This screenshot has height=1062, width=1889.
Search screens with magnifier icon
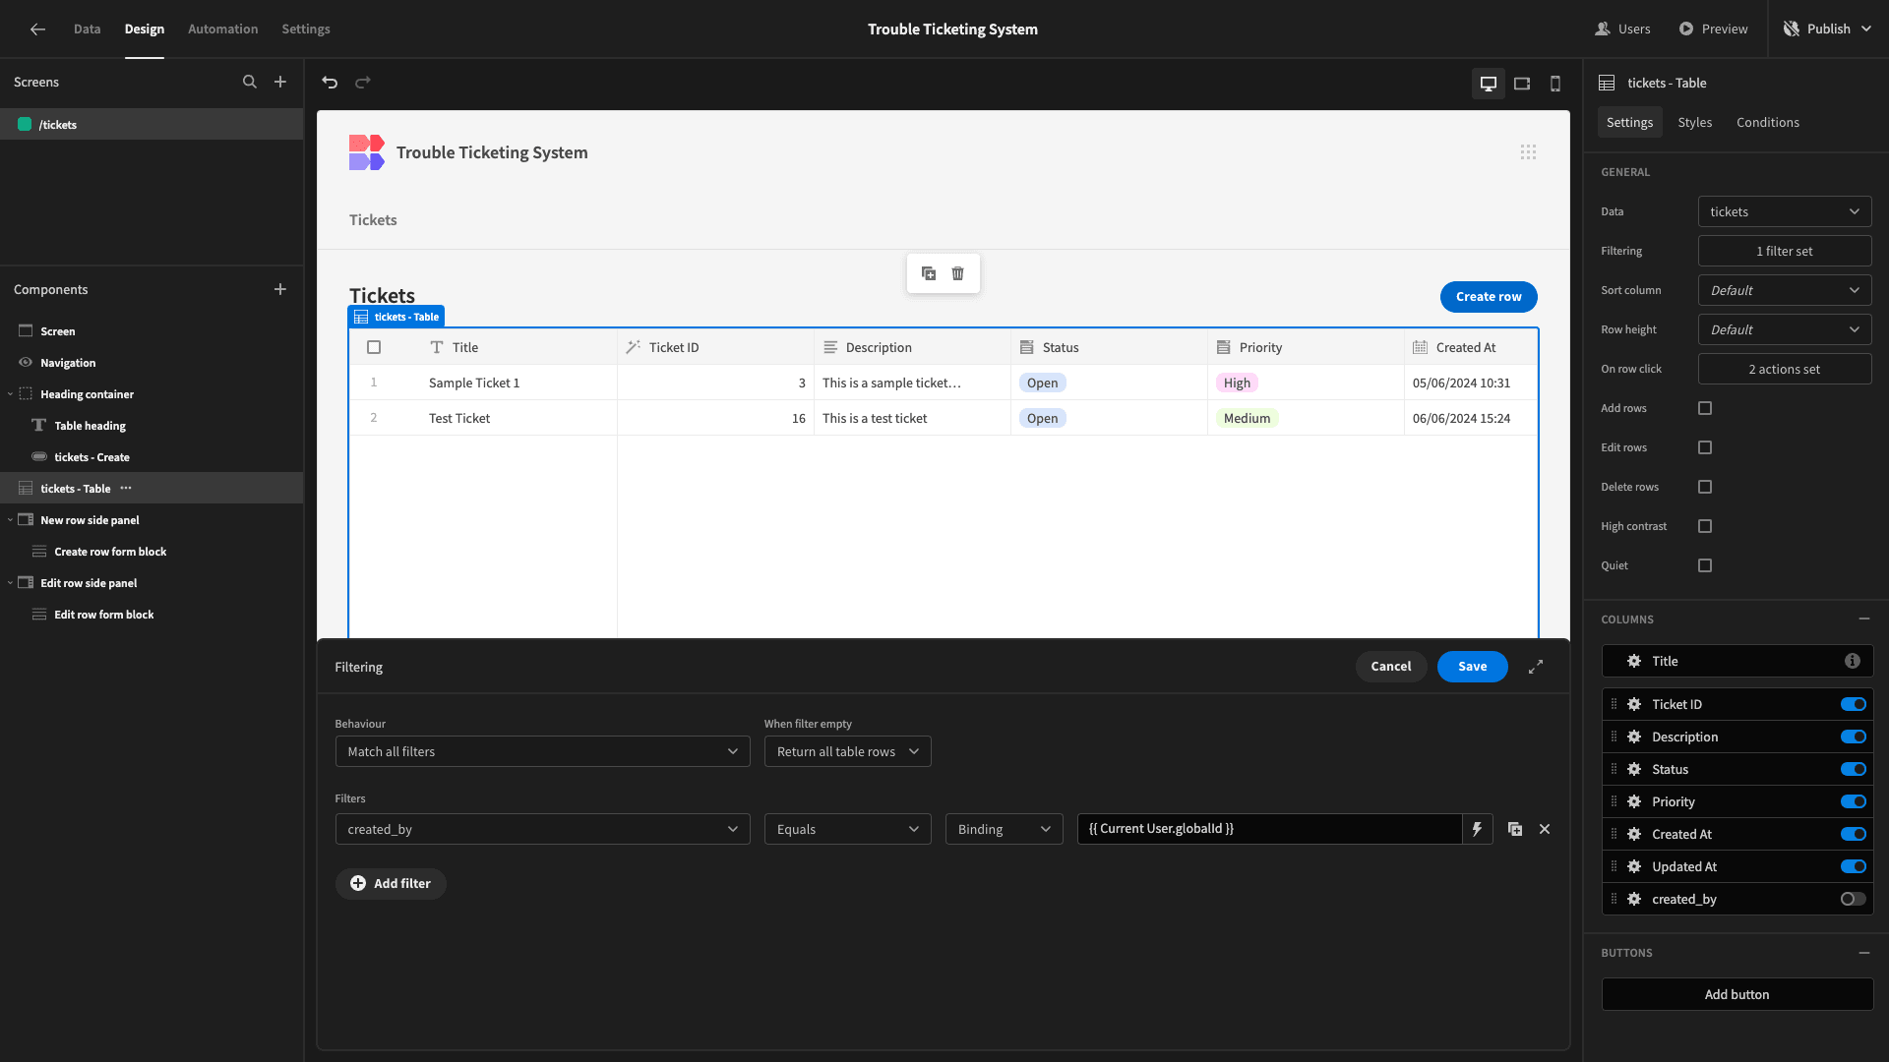click(250, 83)
